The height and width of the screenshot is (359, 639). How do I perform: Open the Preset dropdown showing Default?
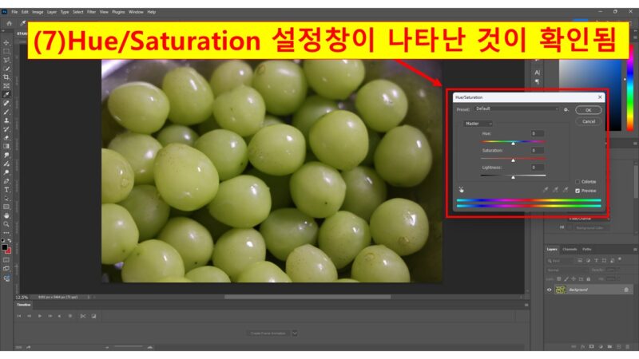[516, 108]
